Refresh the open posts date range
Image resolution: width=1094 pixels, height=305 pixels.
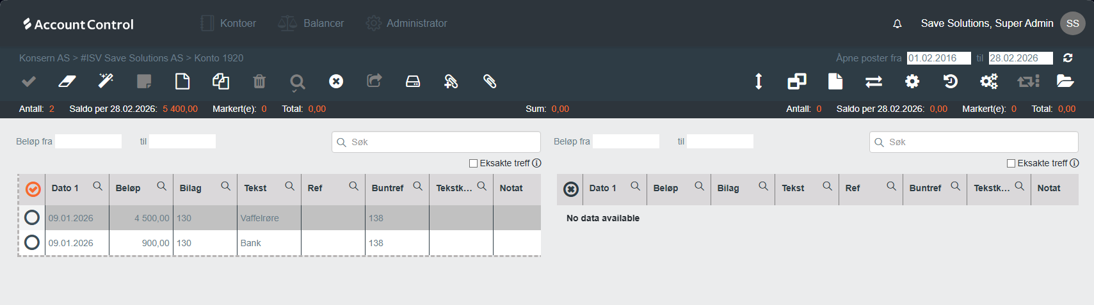(1068, 58)
